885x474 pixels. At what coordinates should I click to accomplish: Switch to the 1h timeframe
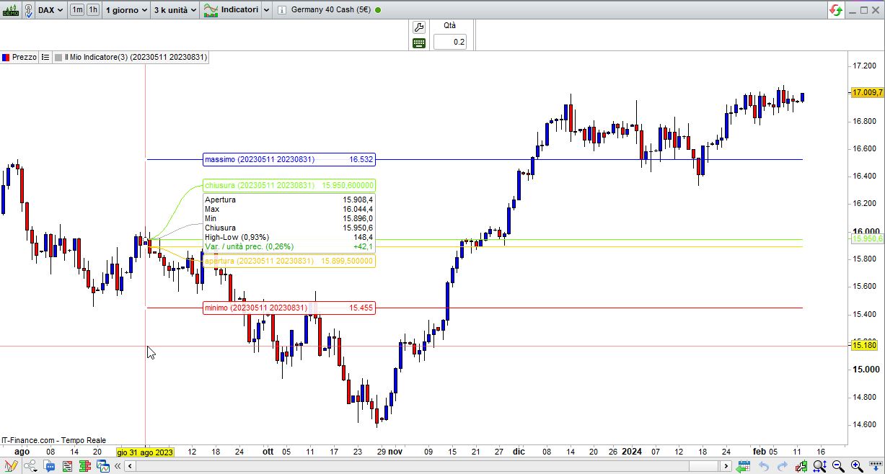(93, 10)
